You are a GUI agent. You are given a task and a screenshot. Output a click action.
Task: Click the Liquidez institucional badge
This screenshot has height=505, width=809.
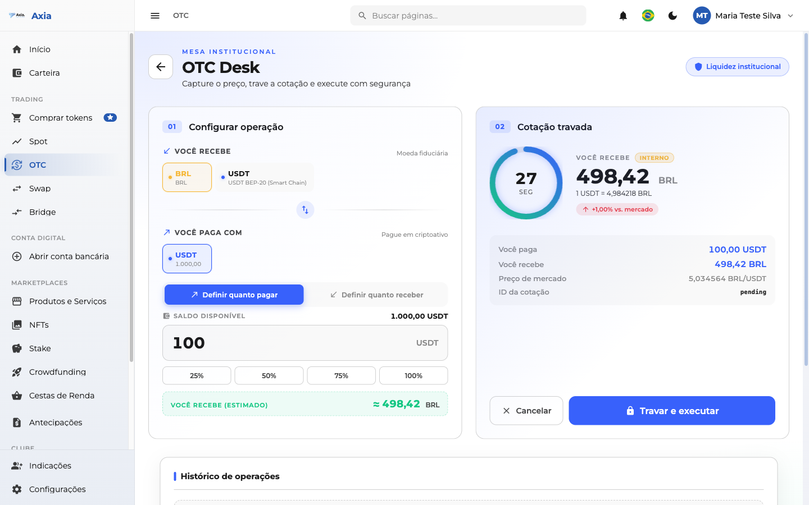[737, 67]
